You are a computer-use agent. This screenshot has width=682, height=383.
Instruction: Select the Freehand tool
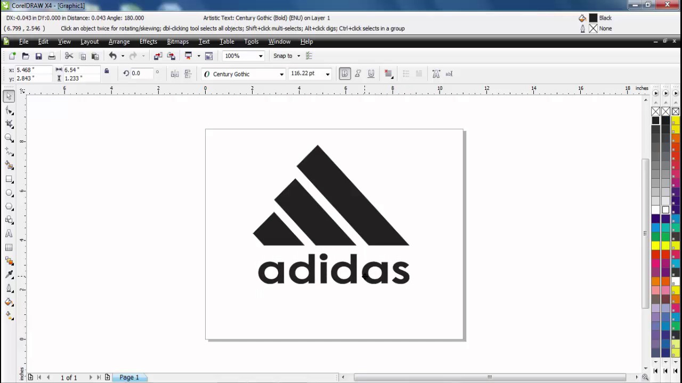(9, 152)
